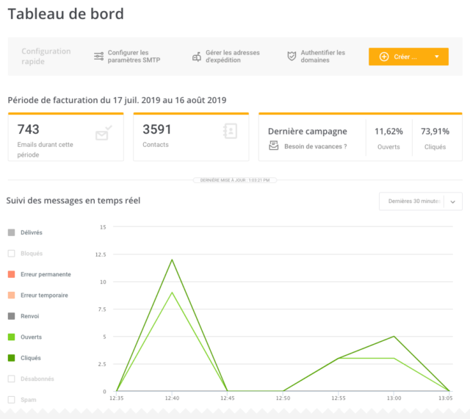
Task: Click the envelope icon in the emails card
Action: click(x=104, y=132)
